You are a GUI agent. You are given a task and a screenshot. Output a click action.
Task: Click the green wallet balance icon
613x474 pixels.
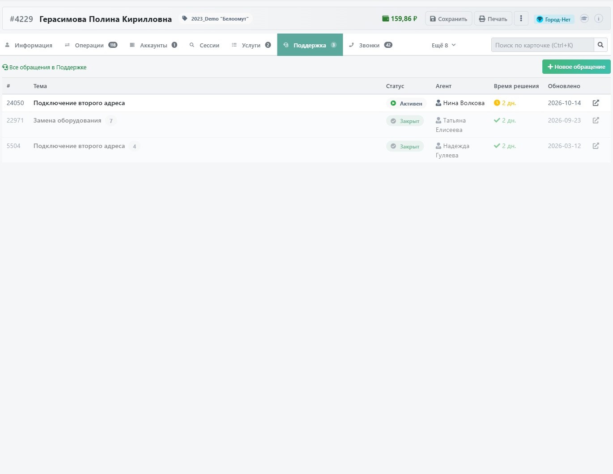coord(386,19)
